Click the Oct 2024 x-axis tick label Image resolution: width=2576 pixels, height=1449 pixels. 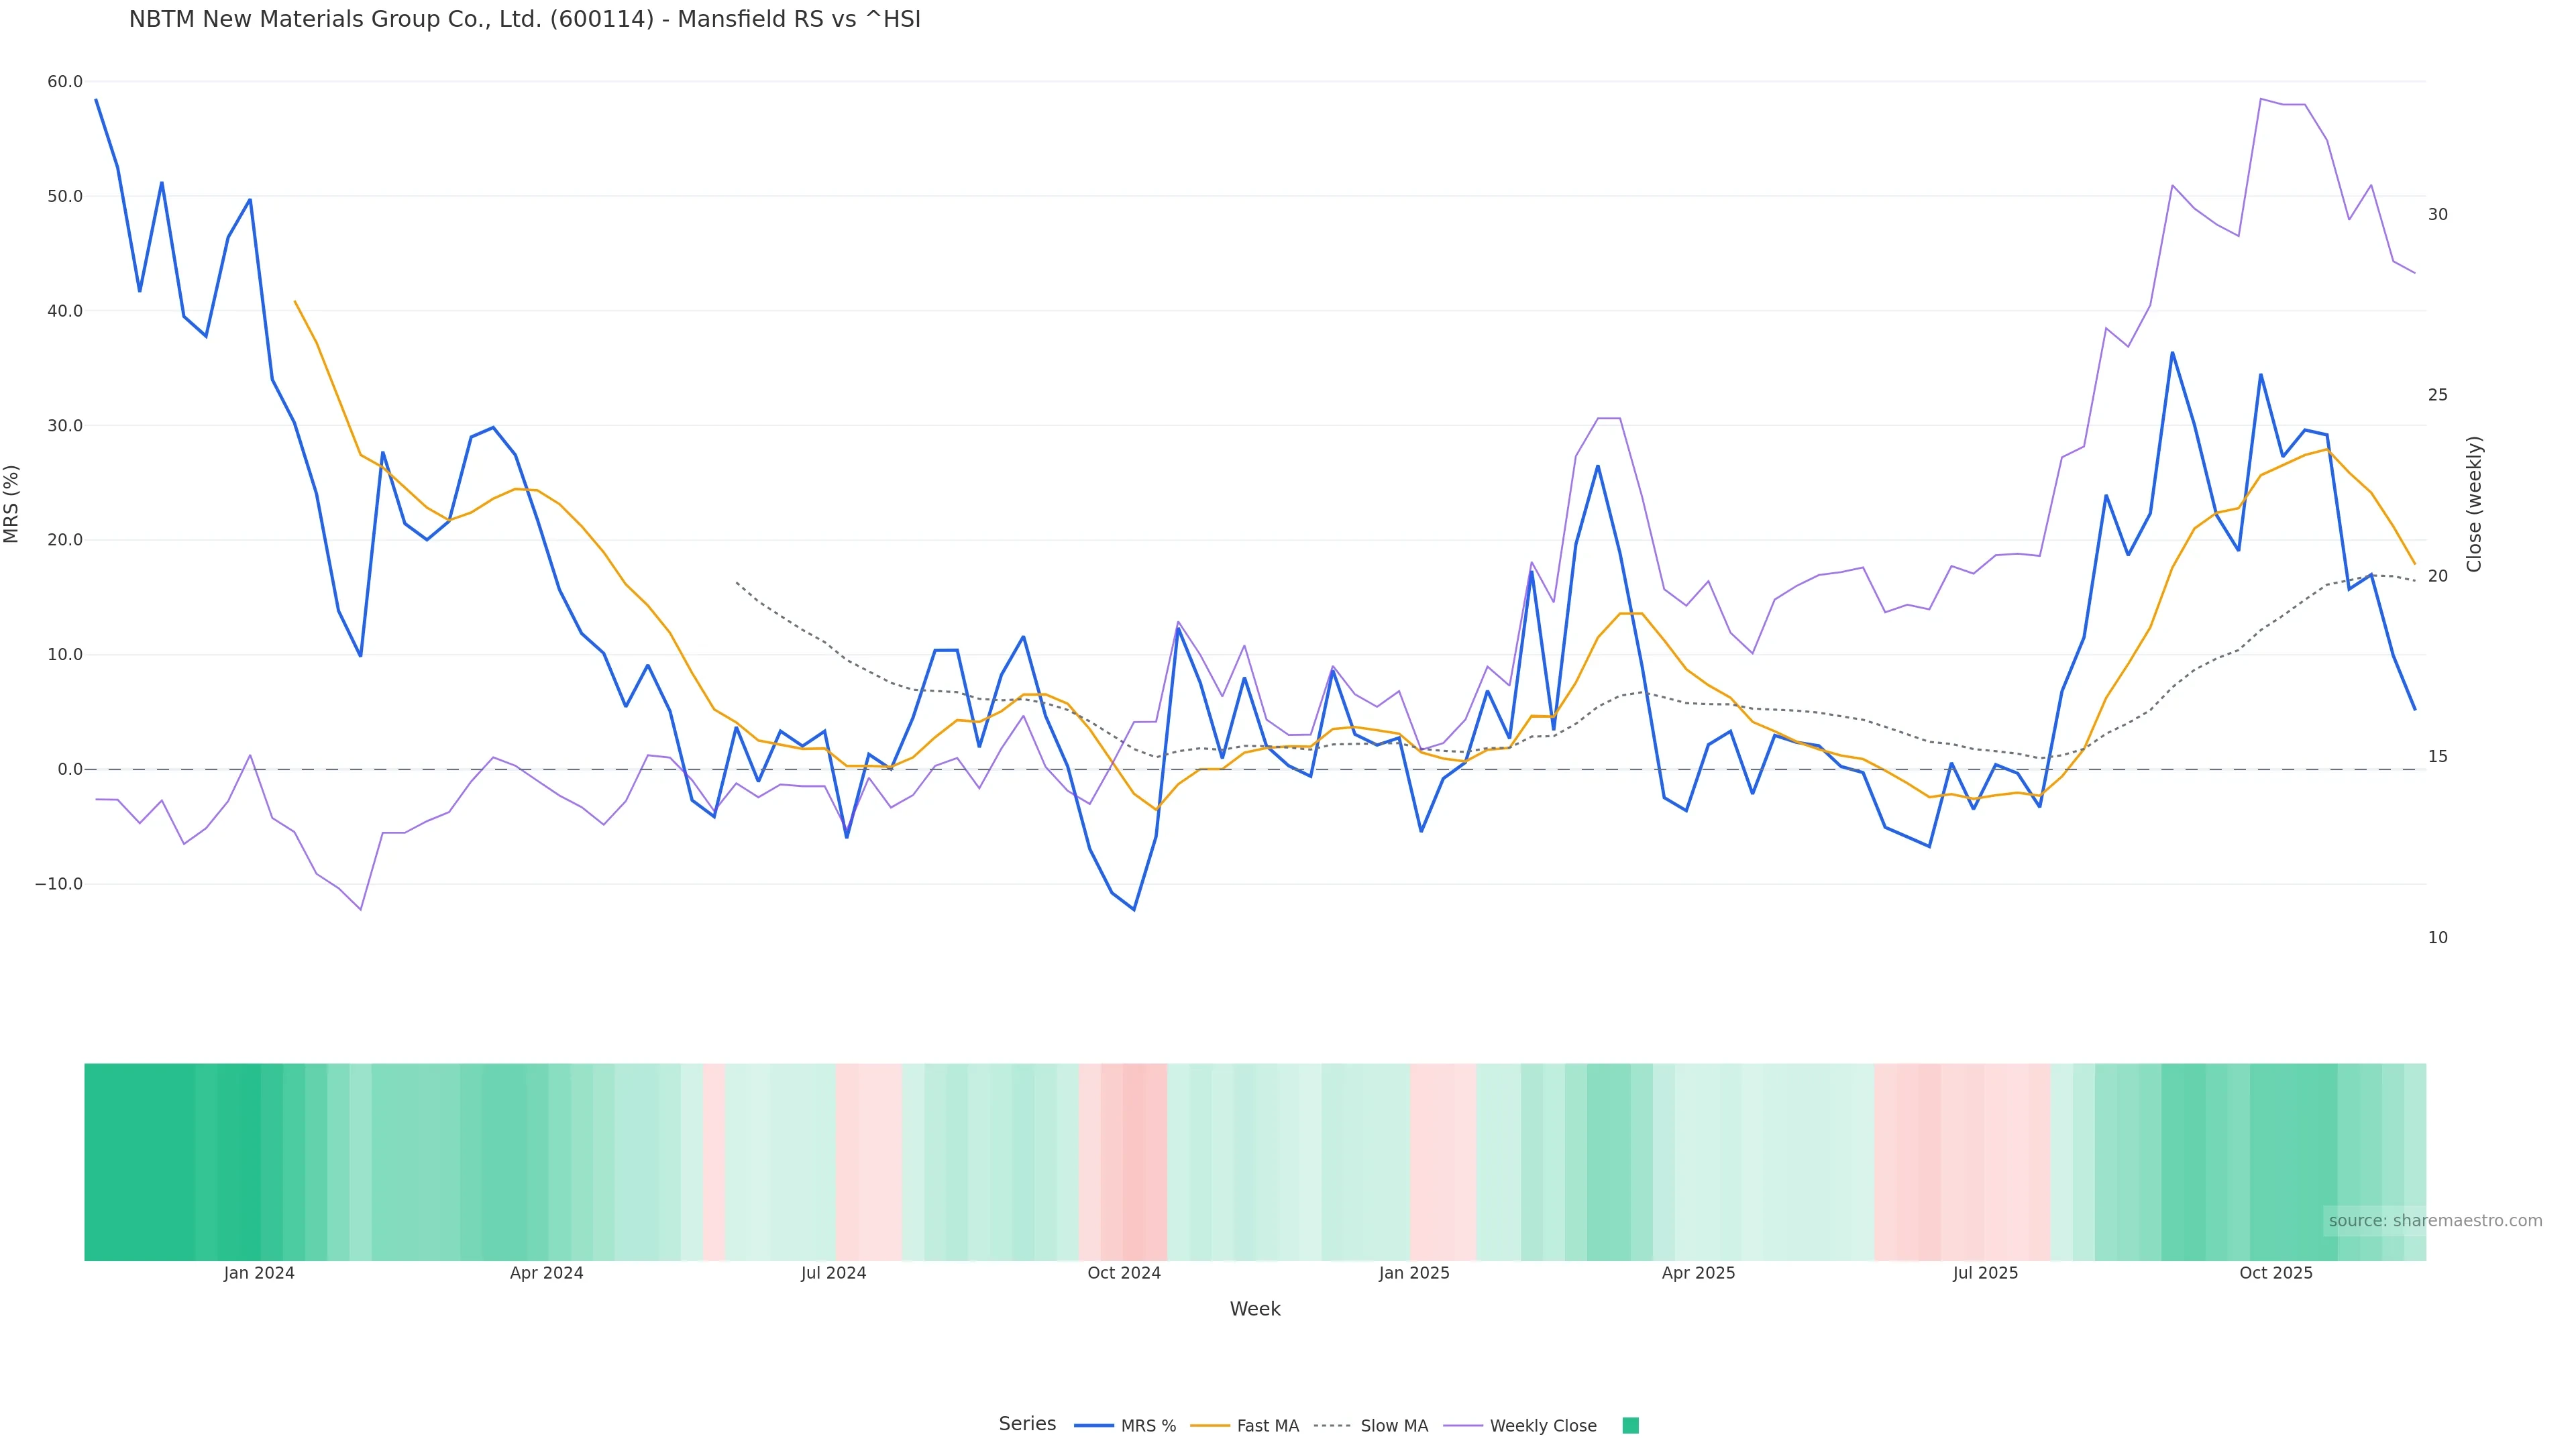pos(1124,1273)
